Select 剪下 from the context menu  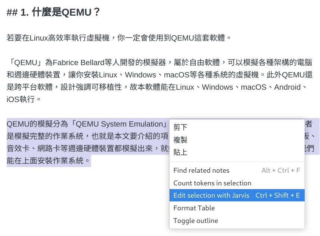pos(180,127)
